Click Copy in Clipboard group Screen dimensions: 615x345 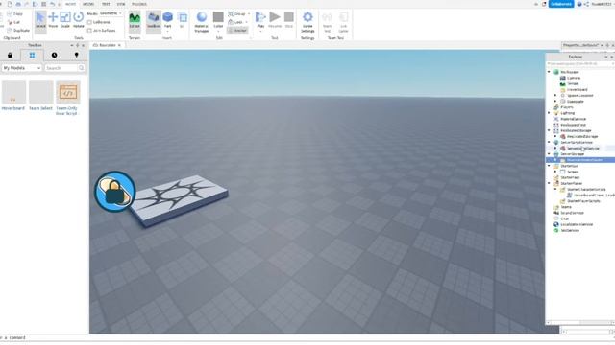coord(15,13)
